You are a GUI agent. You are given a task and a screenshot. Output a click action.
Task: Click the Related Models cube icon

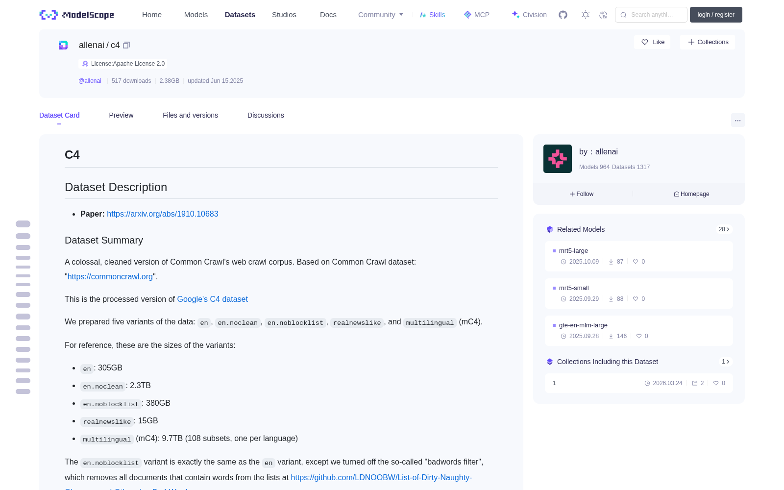coord(550,229)
